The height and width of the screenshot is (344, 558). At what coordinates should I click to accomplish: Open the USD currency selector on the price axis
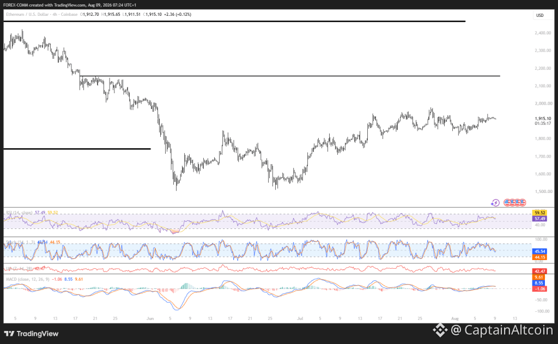point(540,15)
